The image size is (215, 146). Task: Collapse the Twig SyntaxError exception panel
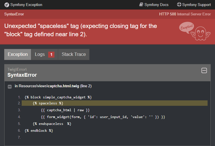coord(204,71)
